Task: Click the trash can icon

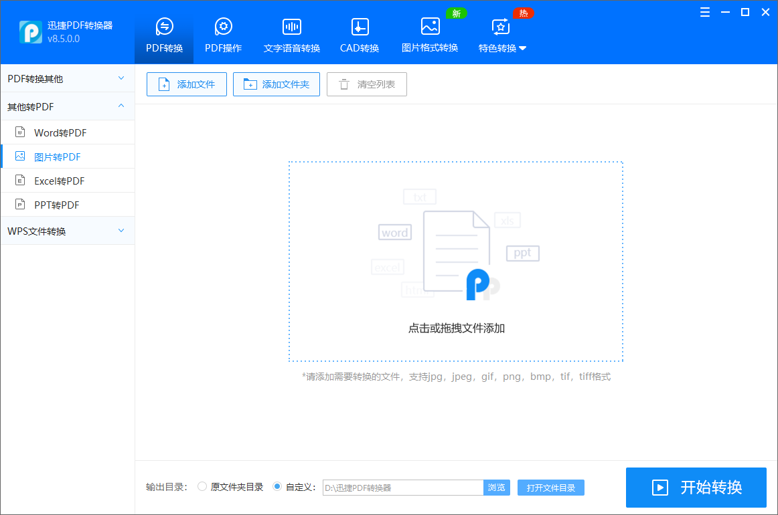Action: click(x=344, y=84)
